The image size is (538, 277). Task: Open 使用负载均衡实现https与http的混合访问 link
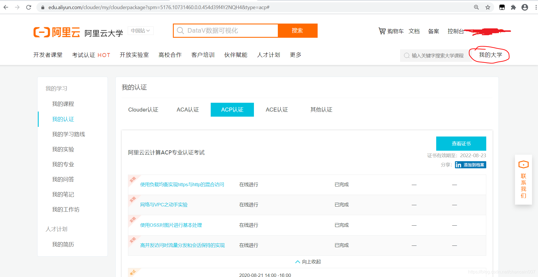coord(182,184)
